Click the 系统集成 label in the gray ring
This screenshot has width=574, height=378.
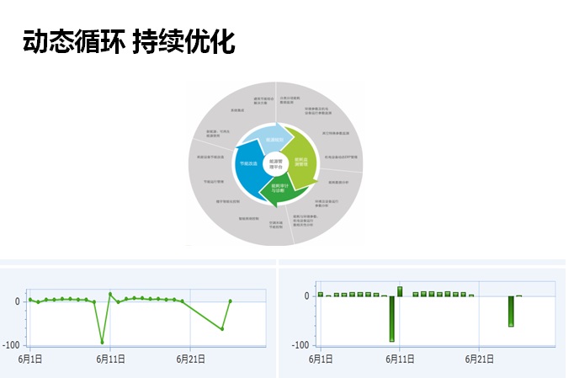[237, 111]
